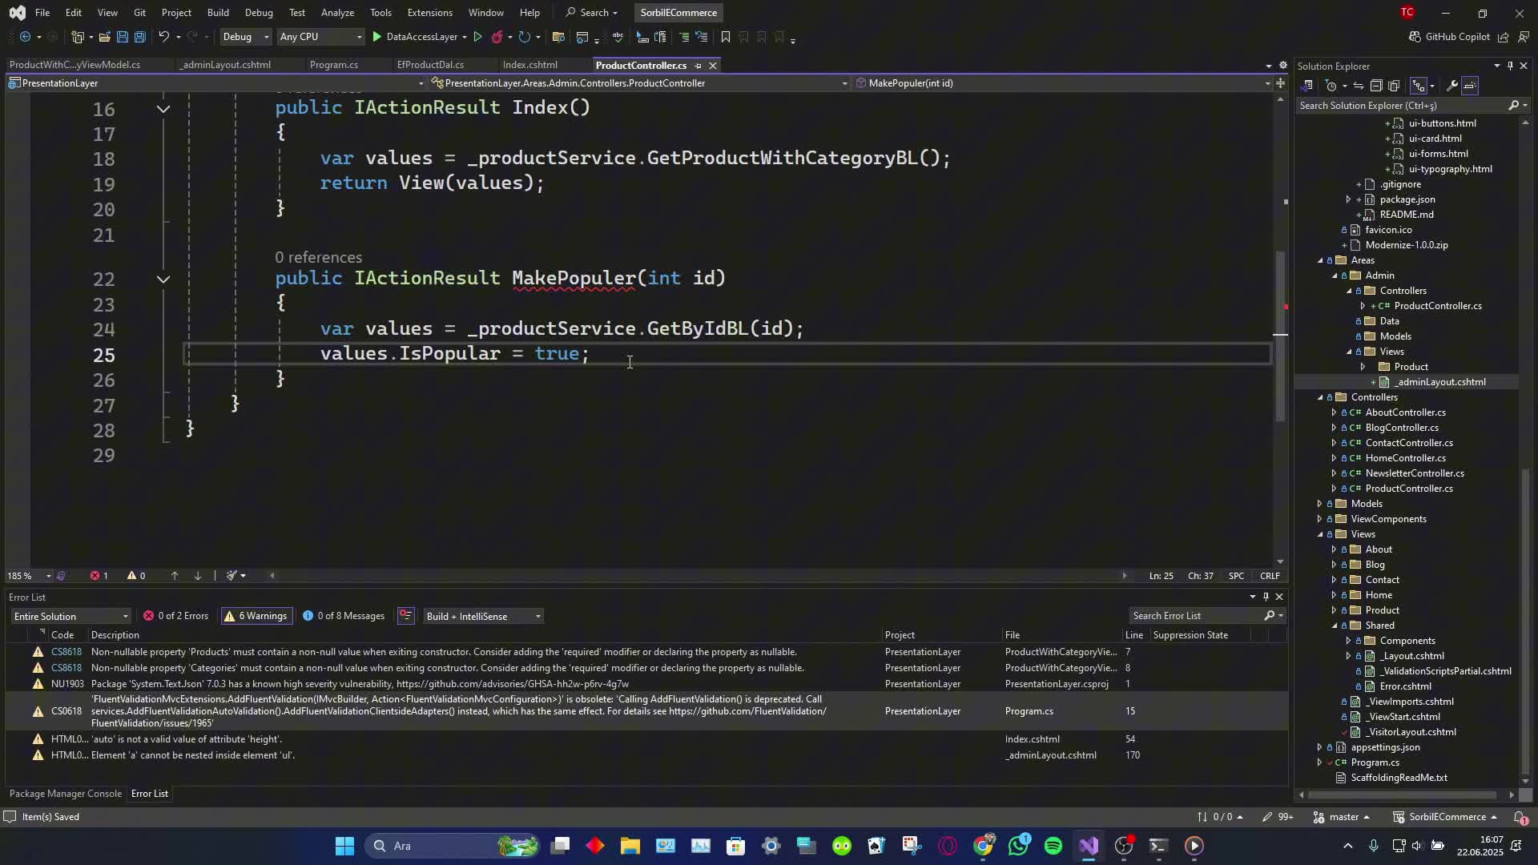Open Google Chrome from the taskbar
1538x865 pixels.
[x=983, y=846]
